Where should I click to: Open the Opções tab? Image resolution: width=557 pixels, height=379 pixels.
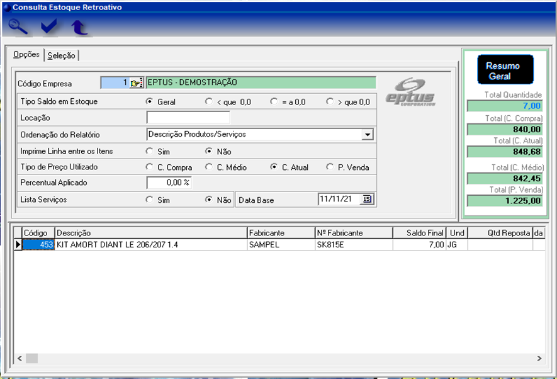point(26,55)
